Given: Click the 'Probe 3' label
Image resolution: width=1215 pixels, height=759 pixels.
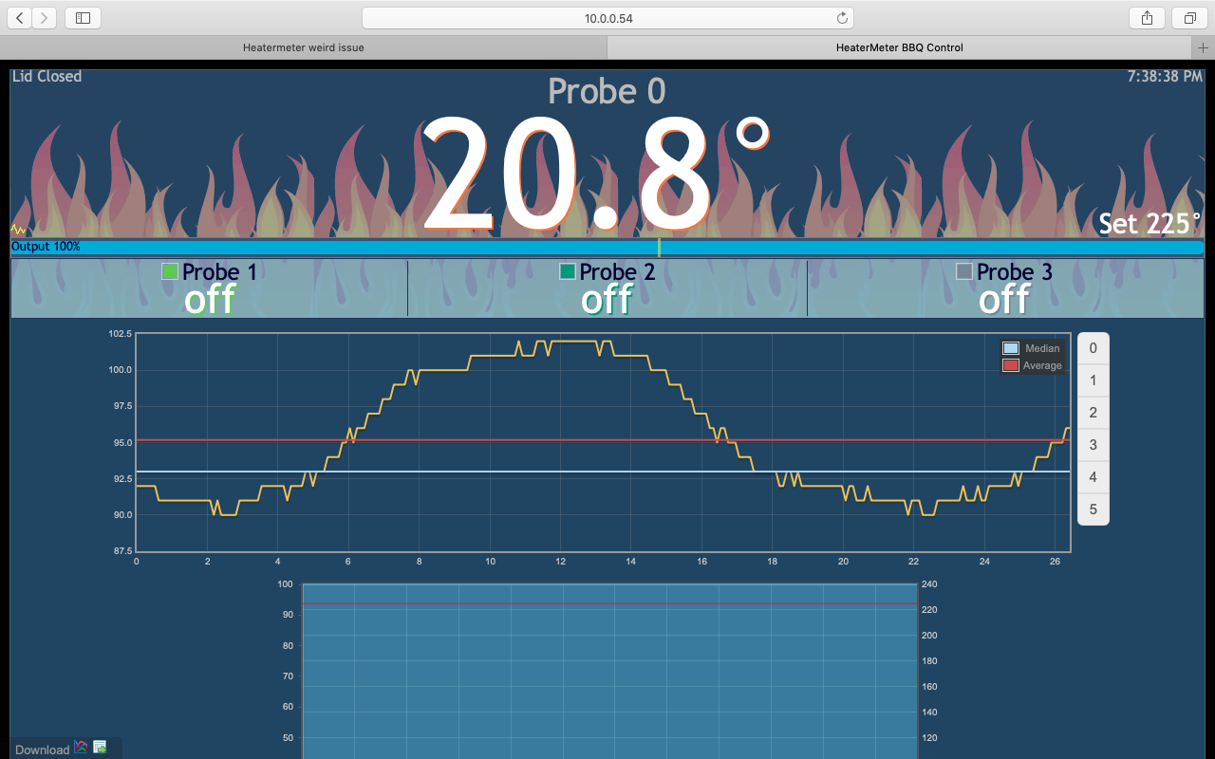Looking at the screenshot, I should pyautogui.click(x=1014, y=272).
